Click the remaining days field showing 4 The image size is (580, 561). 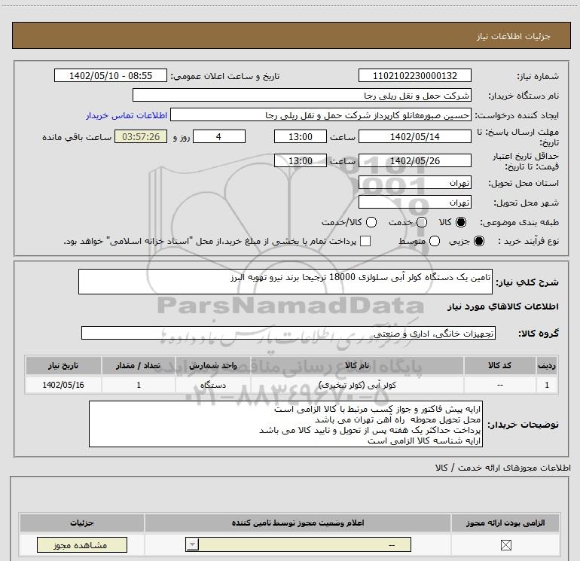click(219, 137)
